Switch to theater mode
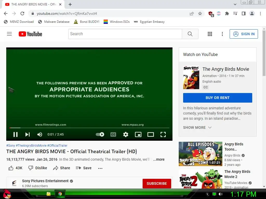Screen dimensions: 266x199 click(x=151, y=134)
